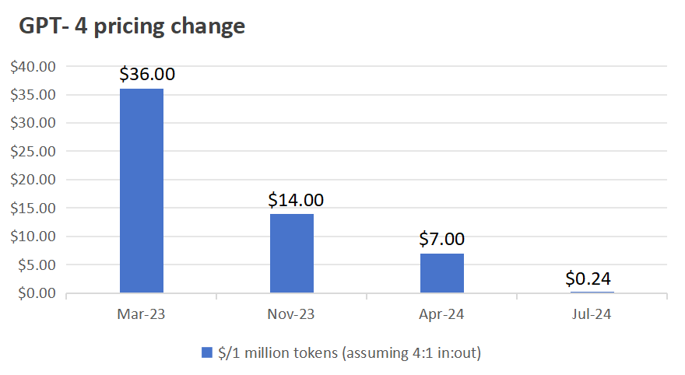This screenshot has width=685, height=375.
Task: Click the $10.00 y-axis label
Action: [33, 237]
